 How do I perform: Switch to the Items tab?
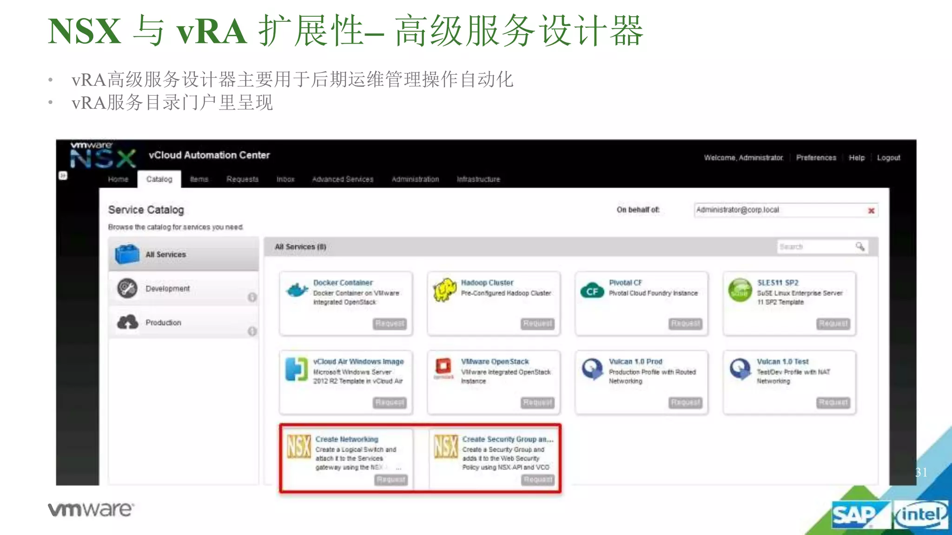coord(199,179)
